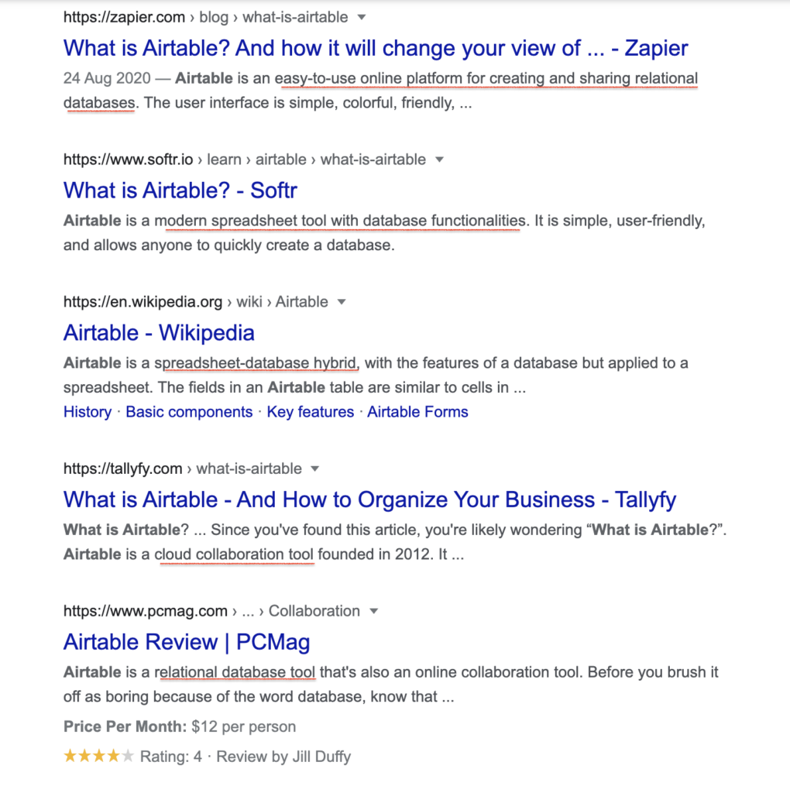Open the "What is Airtable? - Softr" result
Image resolution: width=790 pixels, height=793 pixels.
point(179,191)
